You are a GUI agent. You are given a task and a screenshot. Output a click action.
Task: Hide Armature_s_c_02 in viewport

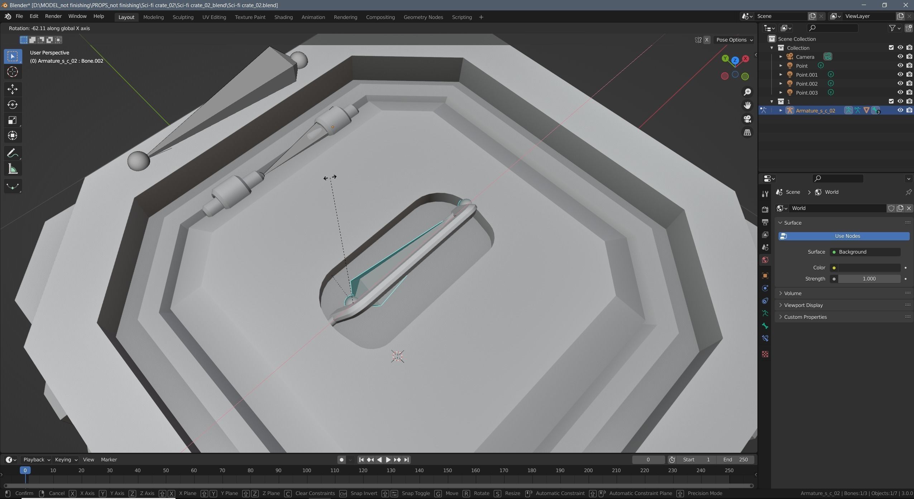point(900,110)
